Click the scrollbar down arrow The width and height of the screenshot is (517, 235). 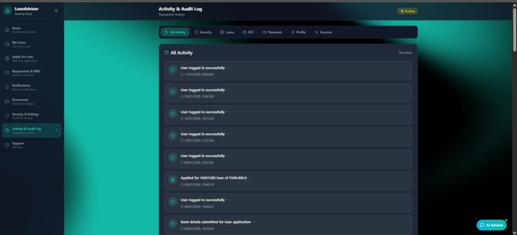[x=514, y=232]
